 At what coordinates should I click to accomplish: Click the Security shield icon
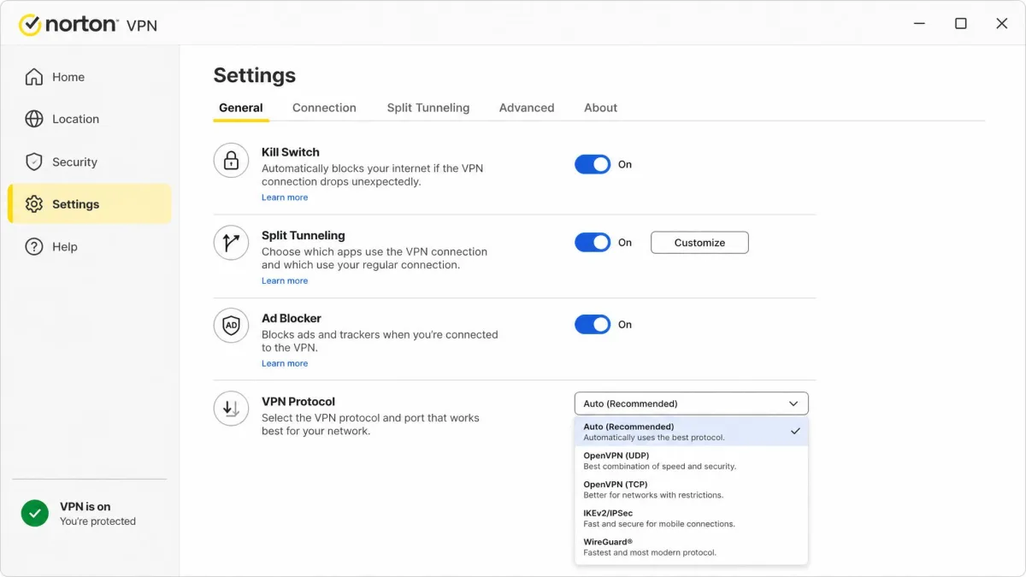point(34,162)
